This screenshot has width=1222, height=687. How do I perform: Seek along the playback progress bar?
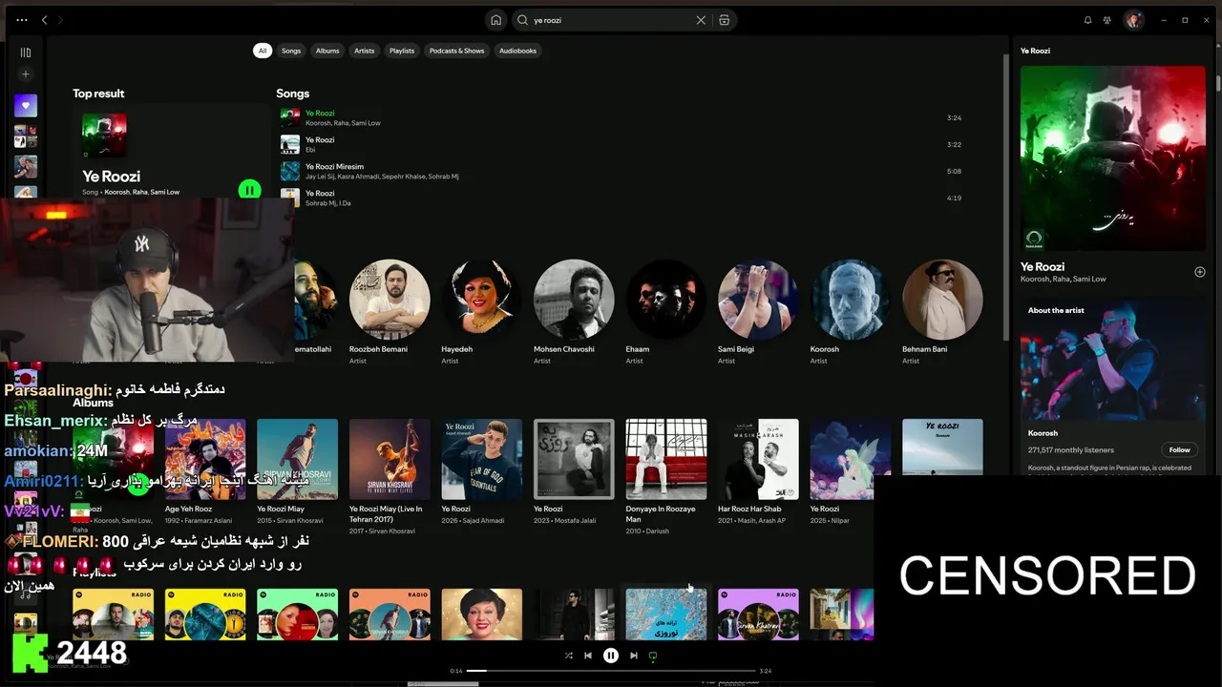tap(611, 671)
